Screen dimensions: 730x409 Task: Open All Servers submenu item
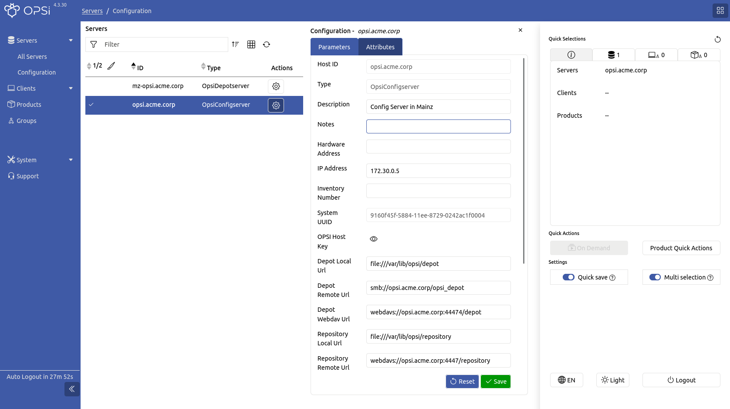point(32,57)
